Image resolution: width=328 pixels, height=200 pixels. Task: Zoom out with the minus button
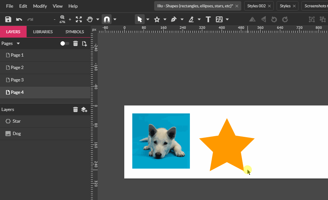55,19
